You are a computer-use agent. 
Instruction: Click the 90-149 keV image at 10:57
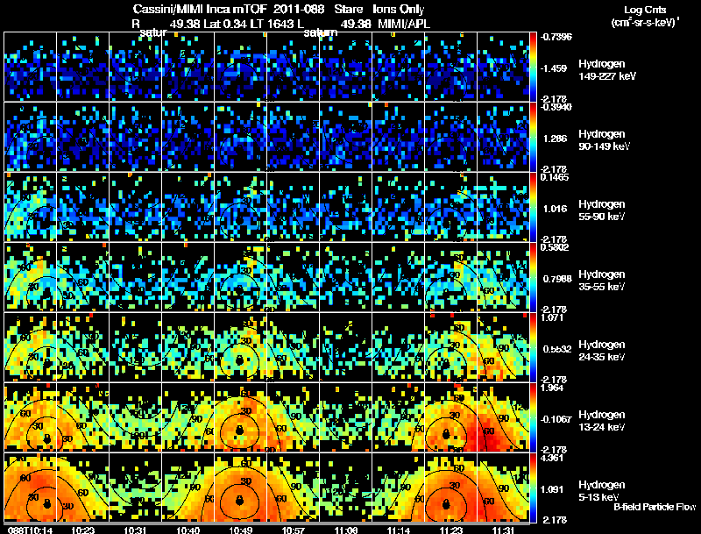click(x=293, y=137)
